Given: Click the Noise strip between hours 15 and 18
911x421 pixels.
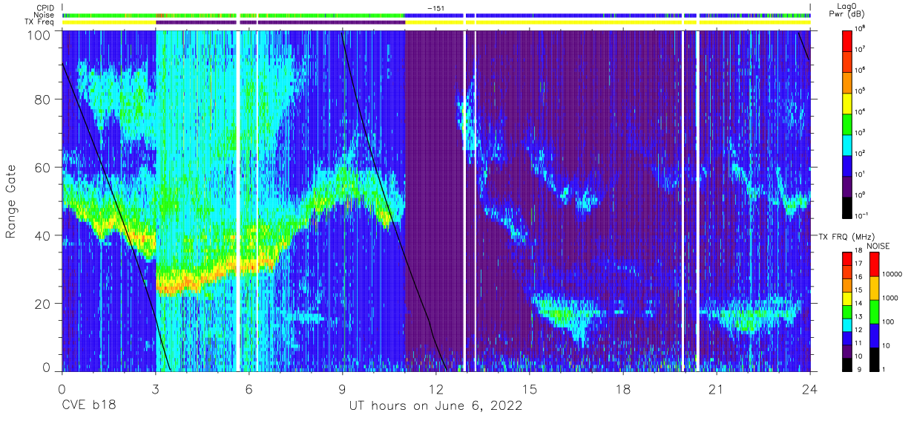Looking at the screenshot, I should point(578,15).
